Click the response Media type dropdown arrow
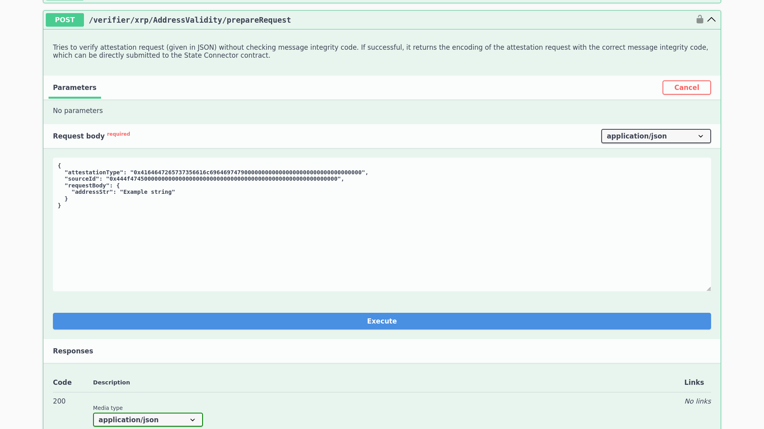Image resolution: width=764 pixels, height=429 pixels. [193, 420]
